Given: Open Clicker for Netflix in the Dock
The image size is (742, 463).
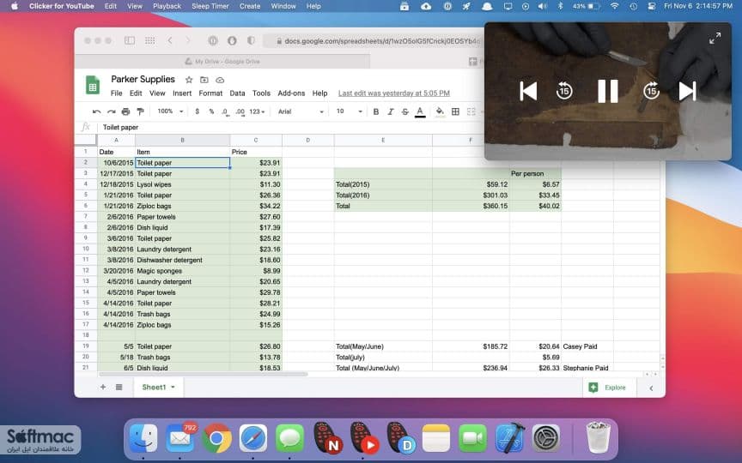Looking at the screenshot, I should [327, 439].
